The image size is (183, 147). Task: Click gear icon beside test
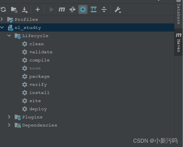click(x=25, y=68)
